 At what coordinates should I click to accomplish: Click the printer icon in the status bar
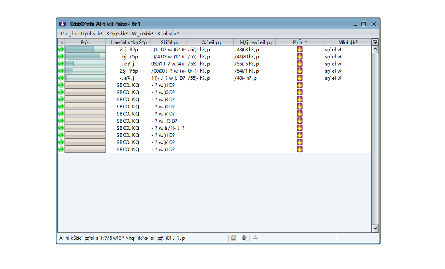pos(255,238)
